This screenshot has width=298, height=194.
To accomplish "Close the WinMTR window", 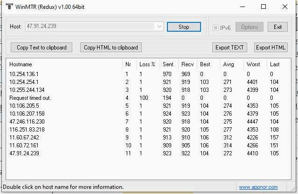I will click(x=284, y=7).
